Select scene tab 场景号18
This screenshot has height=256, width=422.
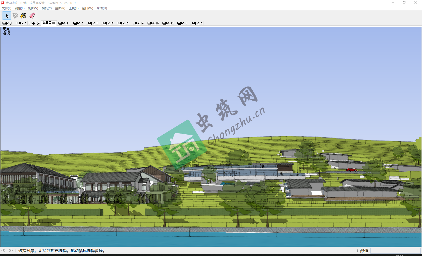tap(152, 23)
